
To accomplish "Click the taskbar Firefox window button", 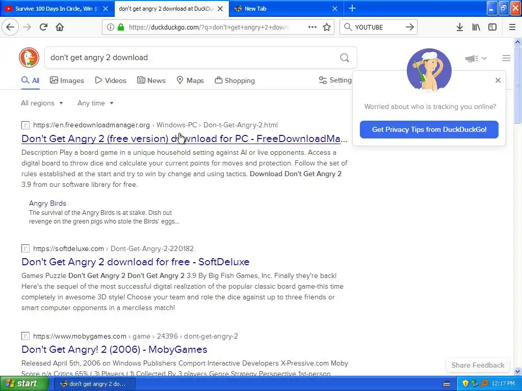I will tap(94, 384).
